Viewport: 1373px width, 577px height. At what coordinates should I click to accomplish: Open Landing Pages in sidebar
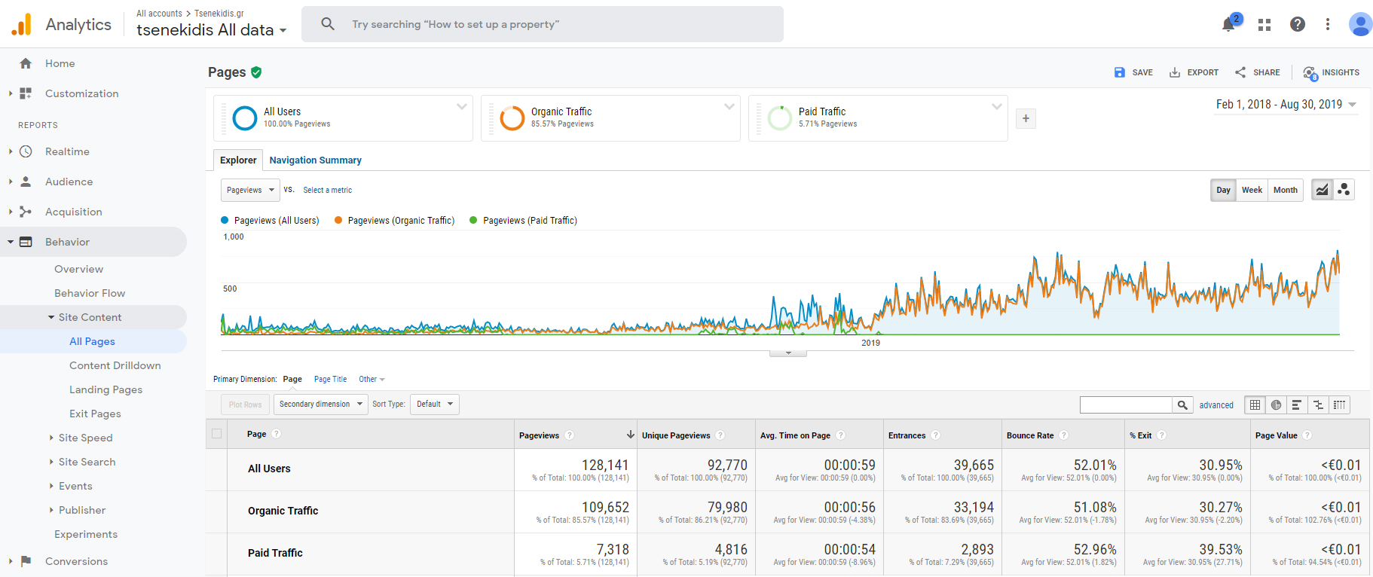[x=105, y=389]
